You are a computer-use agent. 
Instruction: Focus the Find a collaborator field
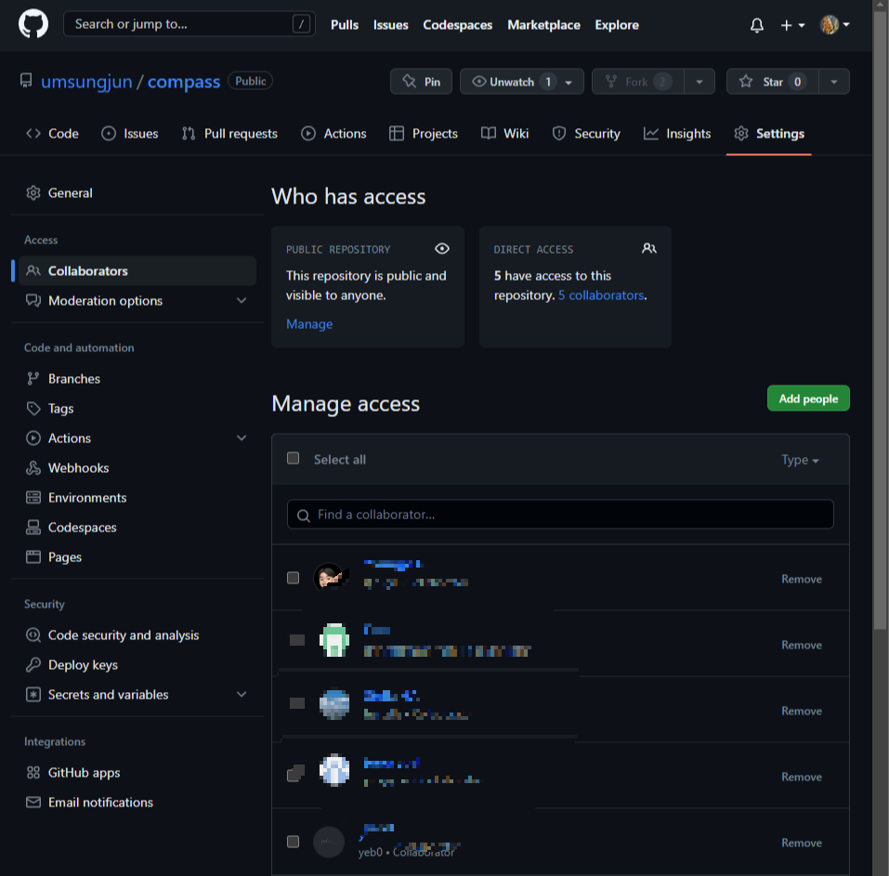(x=560, y=515)
